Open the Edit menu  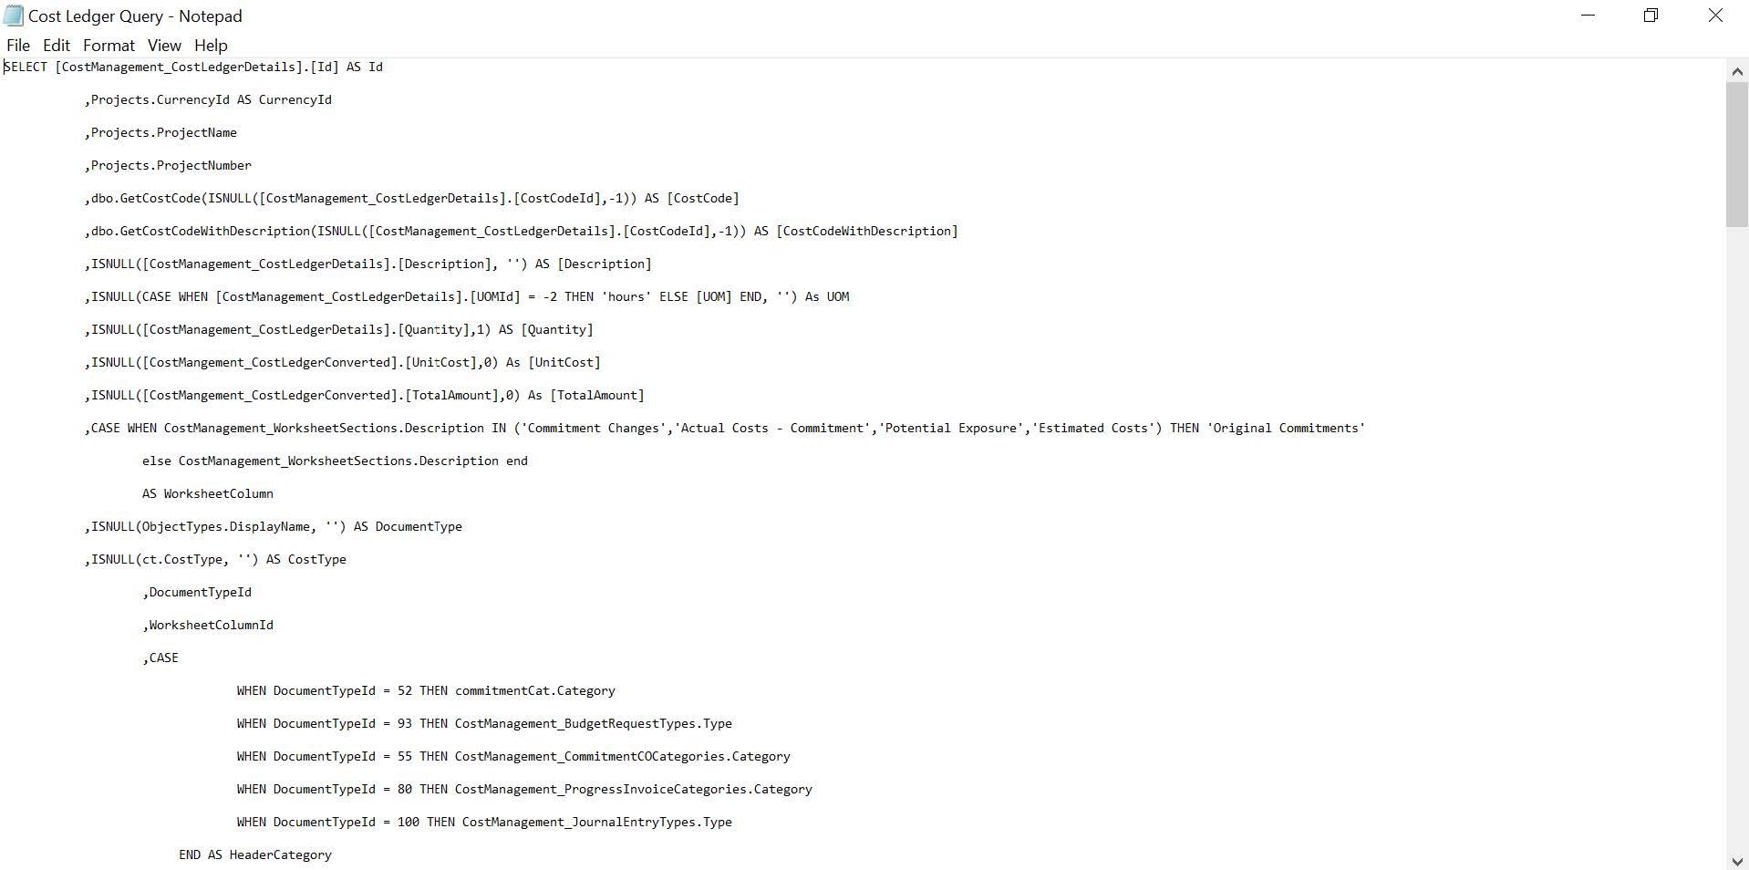[56, 45]
